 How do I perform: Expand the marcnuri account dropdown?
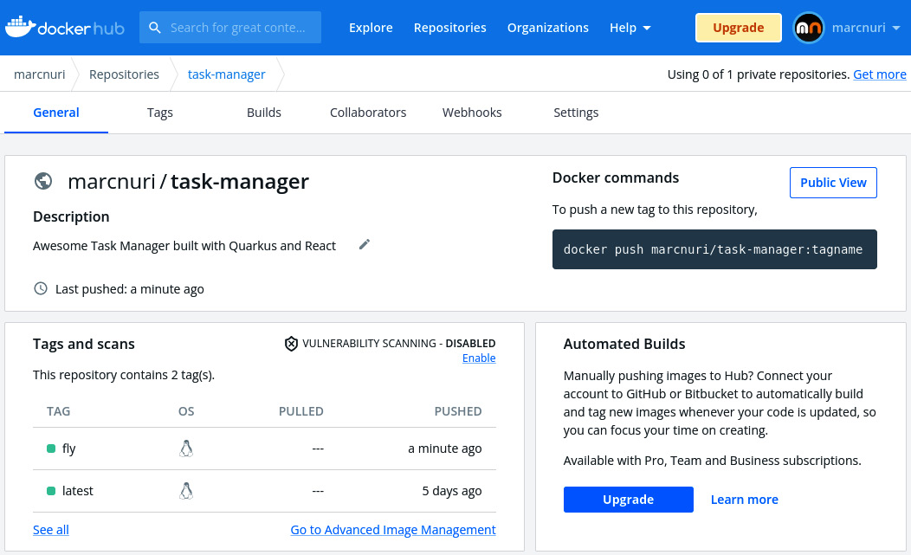coord(866,27)
